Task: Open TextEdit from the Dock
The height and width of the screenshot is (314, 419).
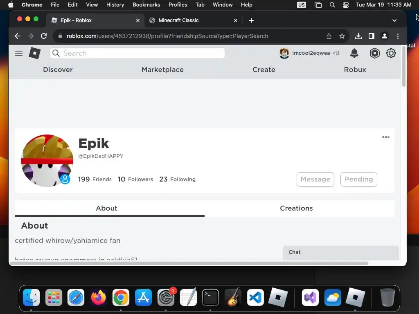Action: (188, 297)
